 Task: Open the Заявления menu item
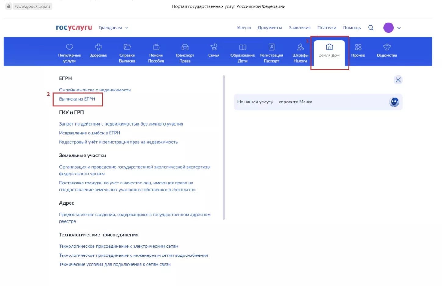click(300, 28)
